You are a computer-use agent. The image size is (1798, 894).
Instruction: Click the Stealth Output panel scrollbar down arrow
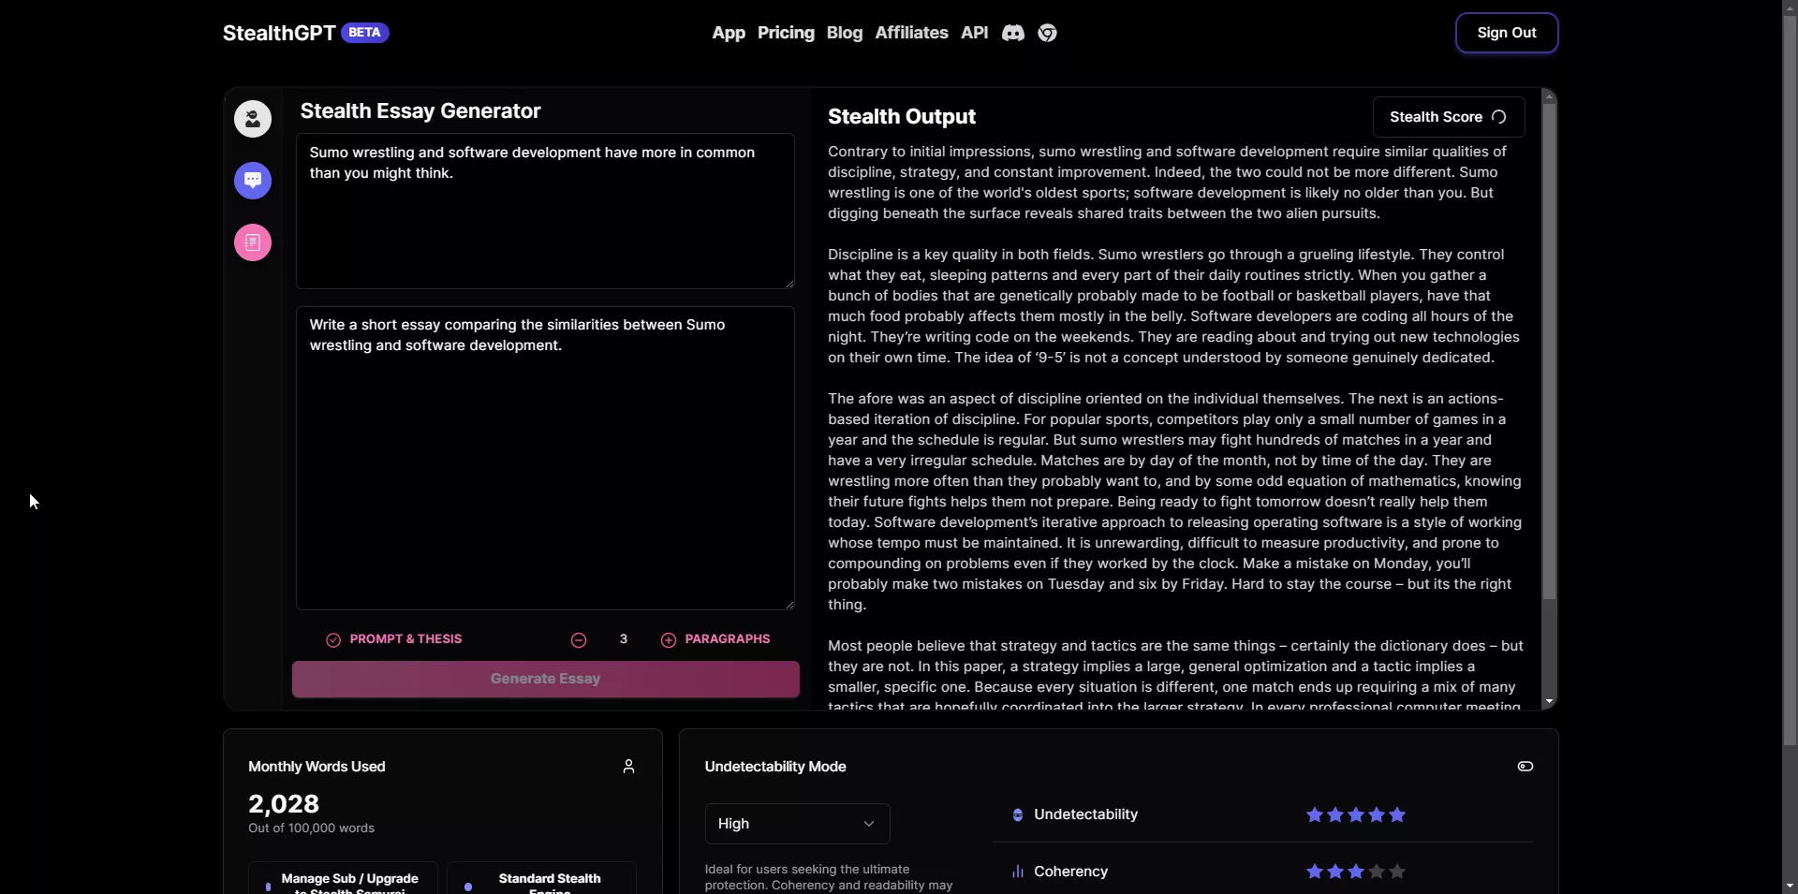1549,701
